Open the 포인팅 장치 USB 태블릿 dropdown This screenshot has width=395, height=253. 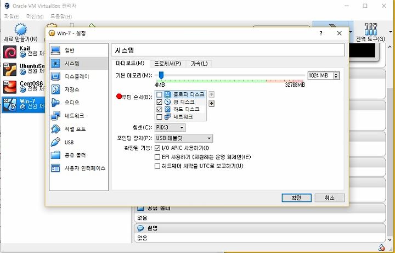click(183, 138)
